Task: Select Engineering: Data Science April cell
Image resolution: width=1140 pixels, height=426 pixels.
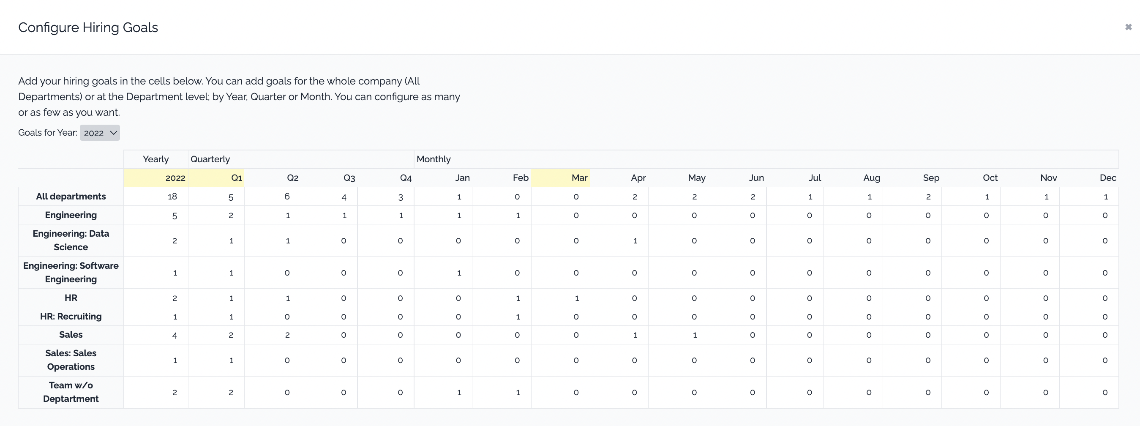Action: coord(619,241)
